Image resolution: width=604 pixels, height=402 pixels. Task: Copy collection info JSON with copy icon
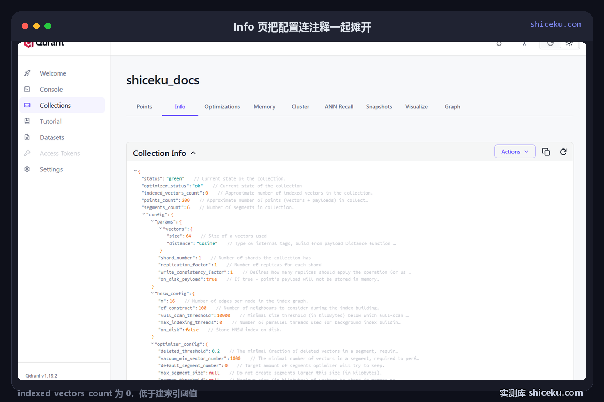click(546, 152)
